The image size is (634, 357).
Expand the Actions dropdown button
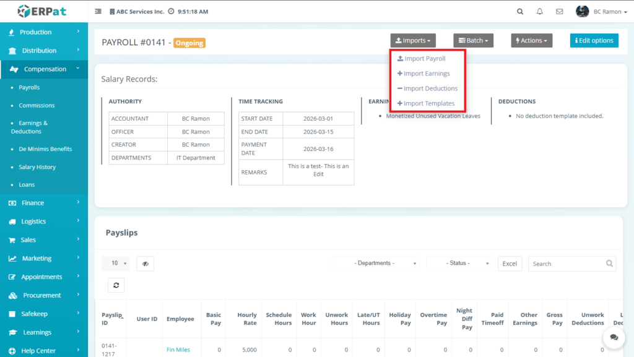(531, 41)
